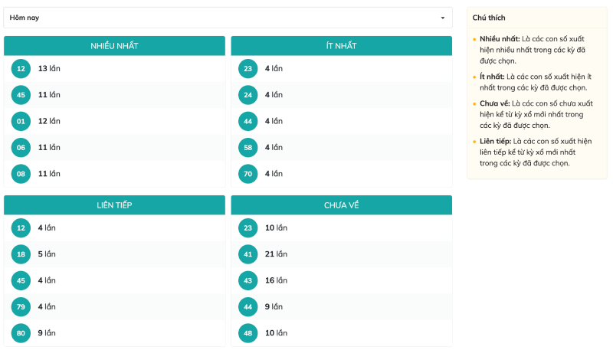This screenshot has height=360, width=613.
Task: Select number ball 48 in Chưa về
Action: [x=247, y=333]
